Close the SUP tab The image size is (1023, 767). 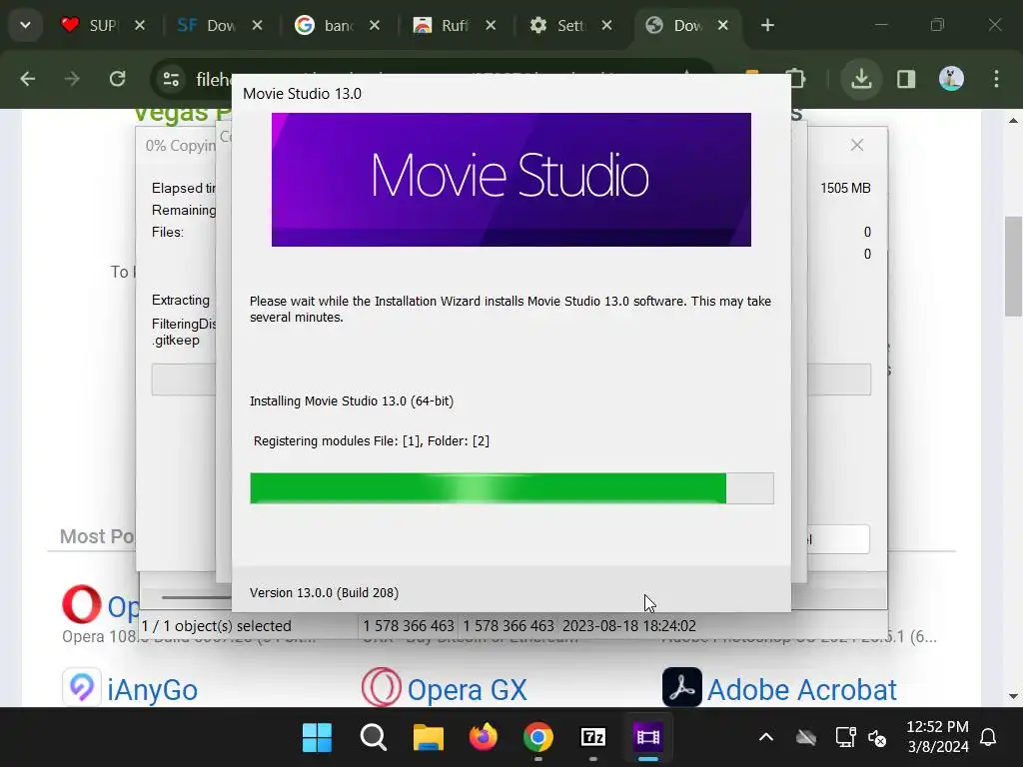pyautogui.click(x=140, y=25)
